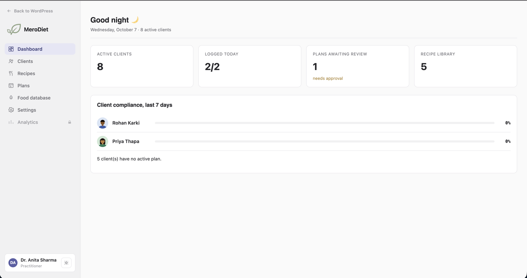Click the Food database icon
Image resolution: width=527 pixels, height=278 pixels.
tap(11, 98)
